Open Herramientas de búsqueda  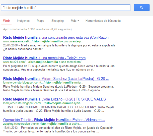pos(103,21)
